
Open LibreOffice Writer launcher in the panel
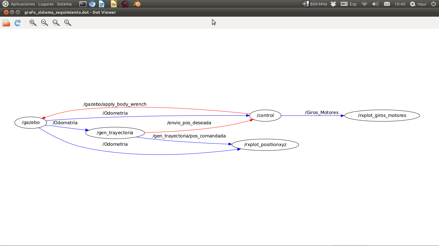pos(102,4)
